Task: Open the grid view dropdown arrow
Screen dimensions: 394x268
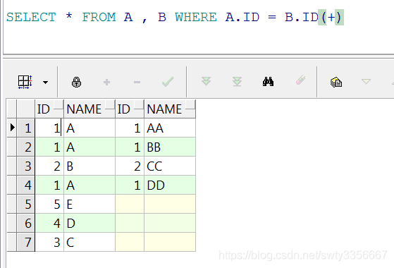Action: click(x=46, y=83)
